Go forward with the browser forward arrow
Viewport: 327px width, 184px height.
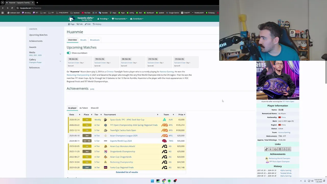[7, 8]
